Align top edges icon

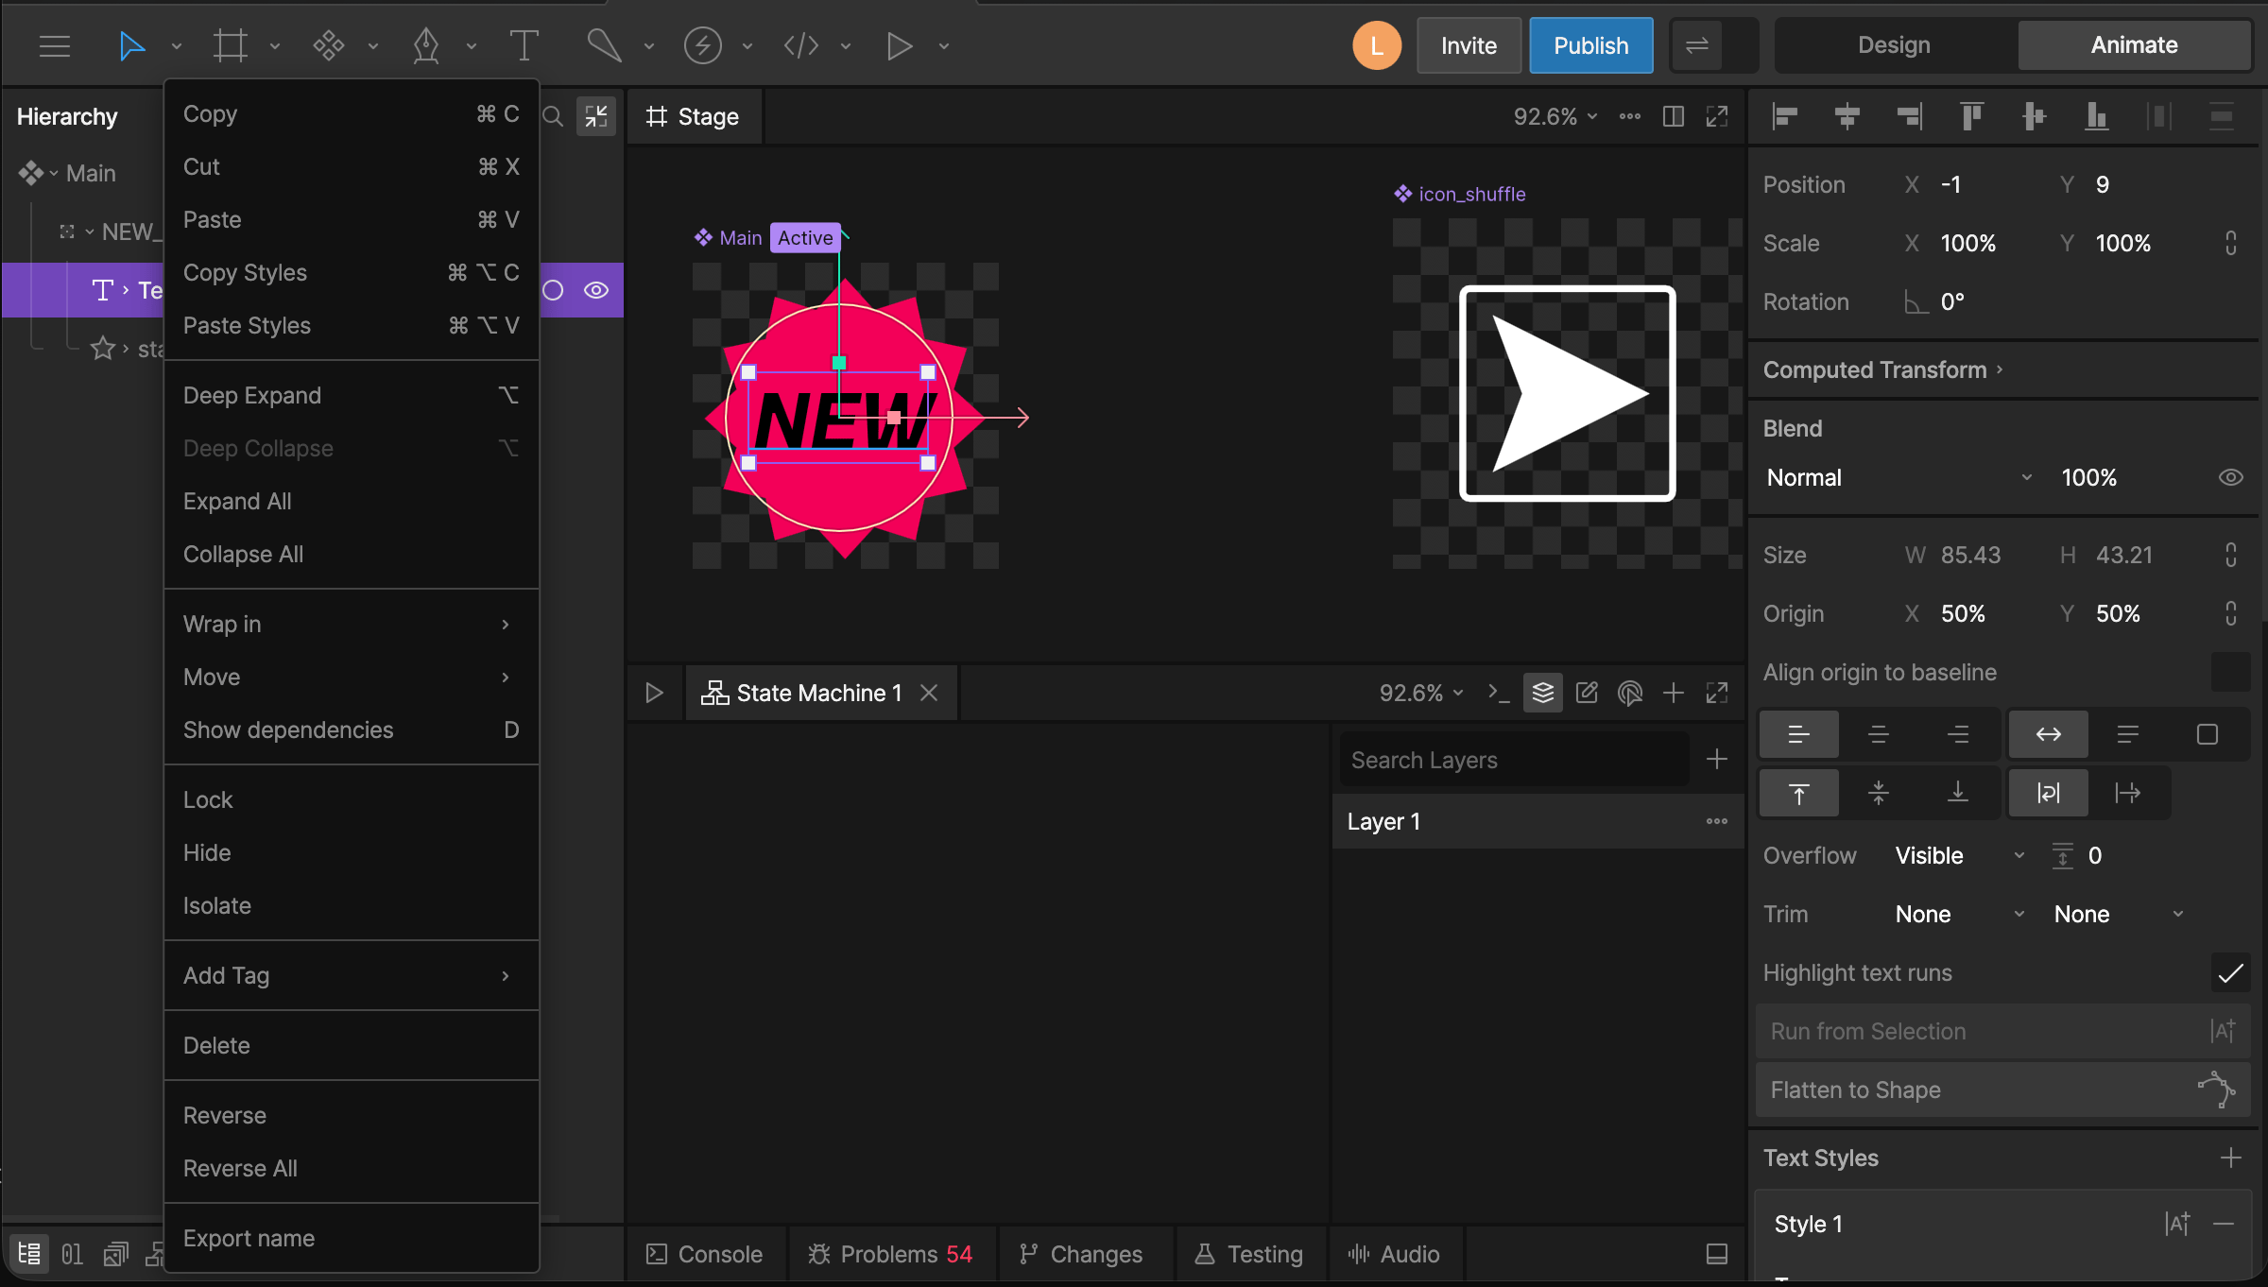click(x=1972, y=116)
